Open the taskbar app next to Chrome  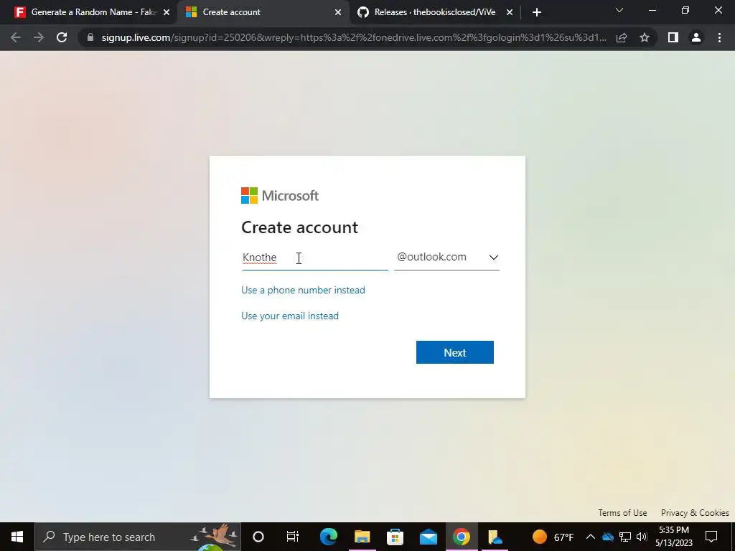point(495,537)
